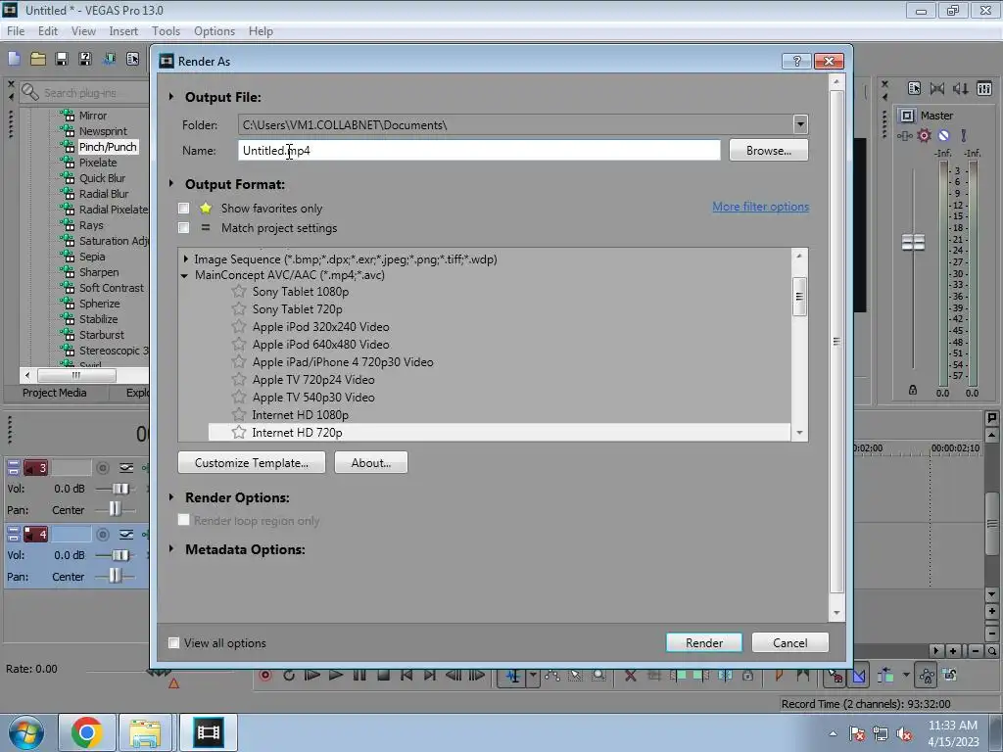Click the red Delete X icon in edit toolbar

(630, 676)
